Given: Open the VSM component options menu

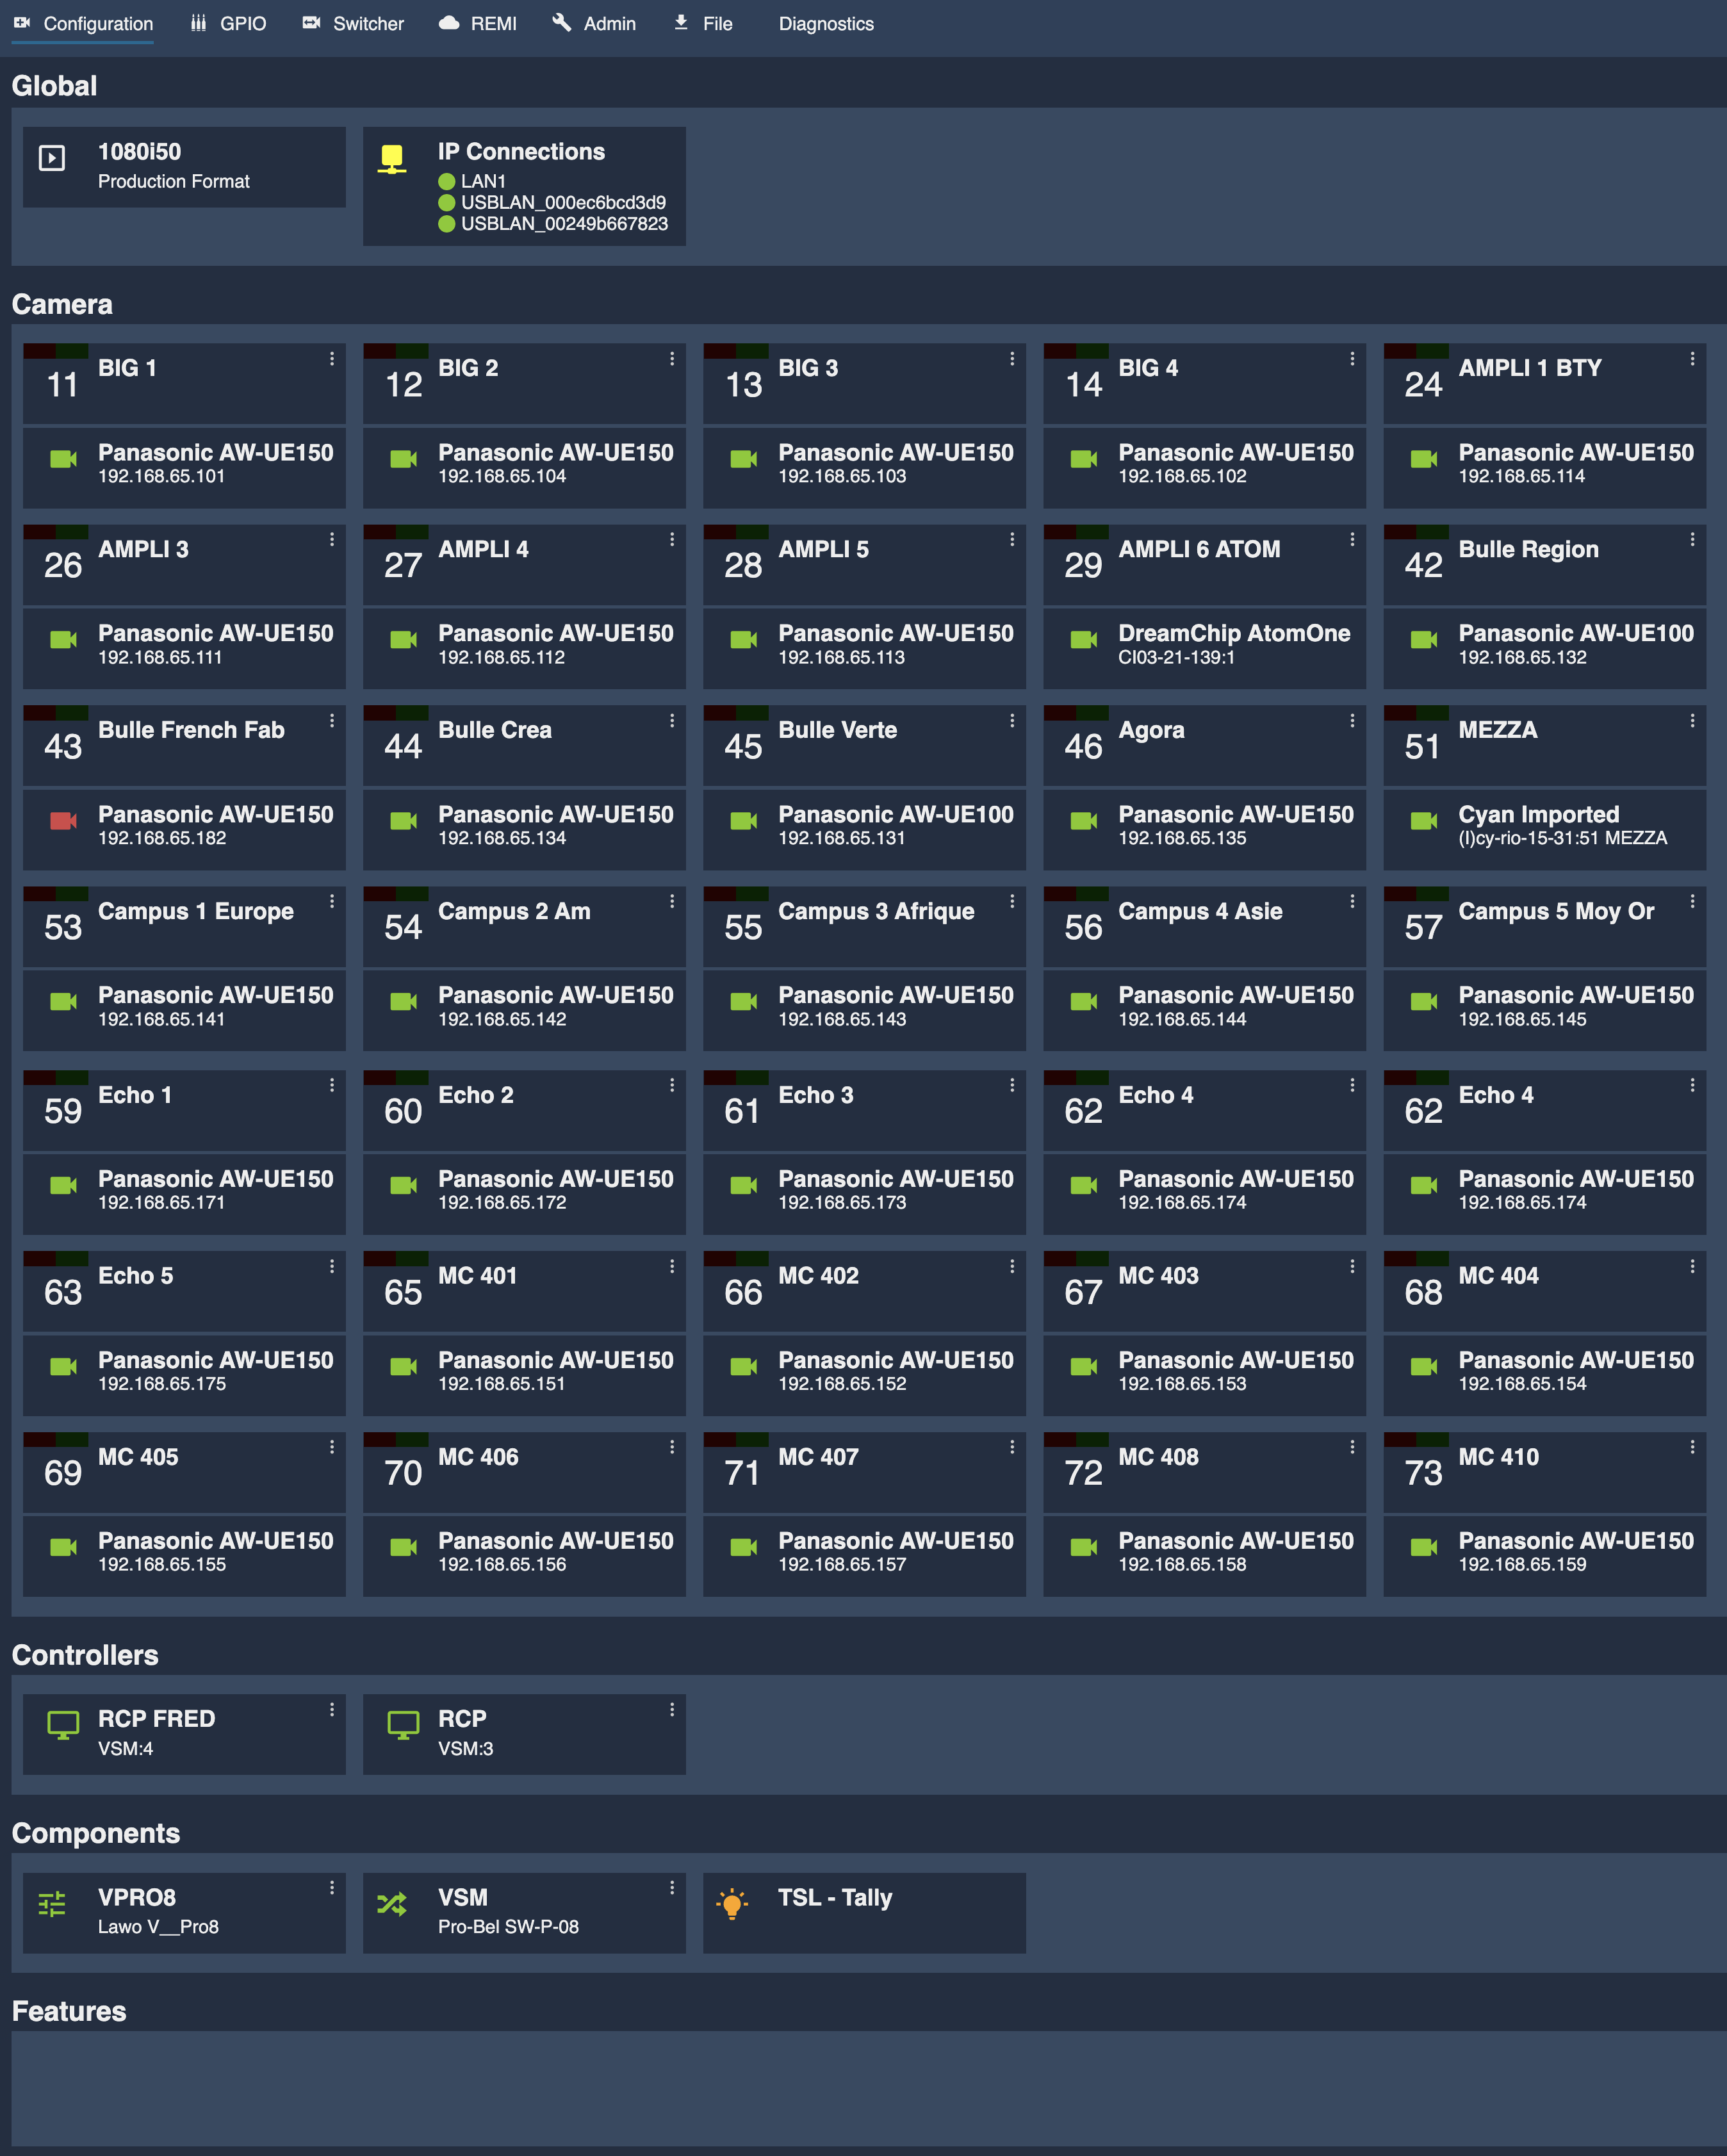Looking at the screenshot, I should point(672,1888).
